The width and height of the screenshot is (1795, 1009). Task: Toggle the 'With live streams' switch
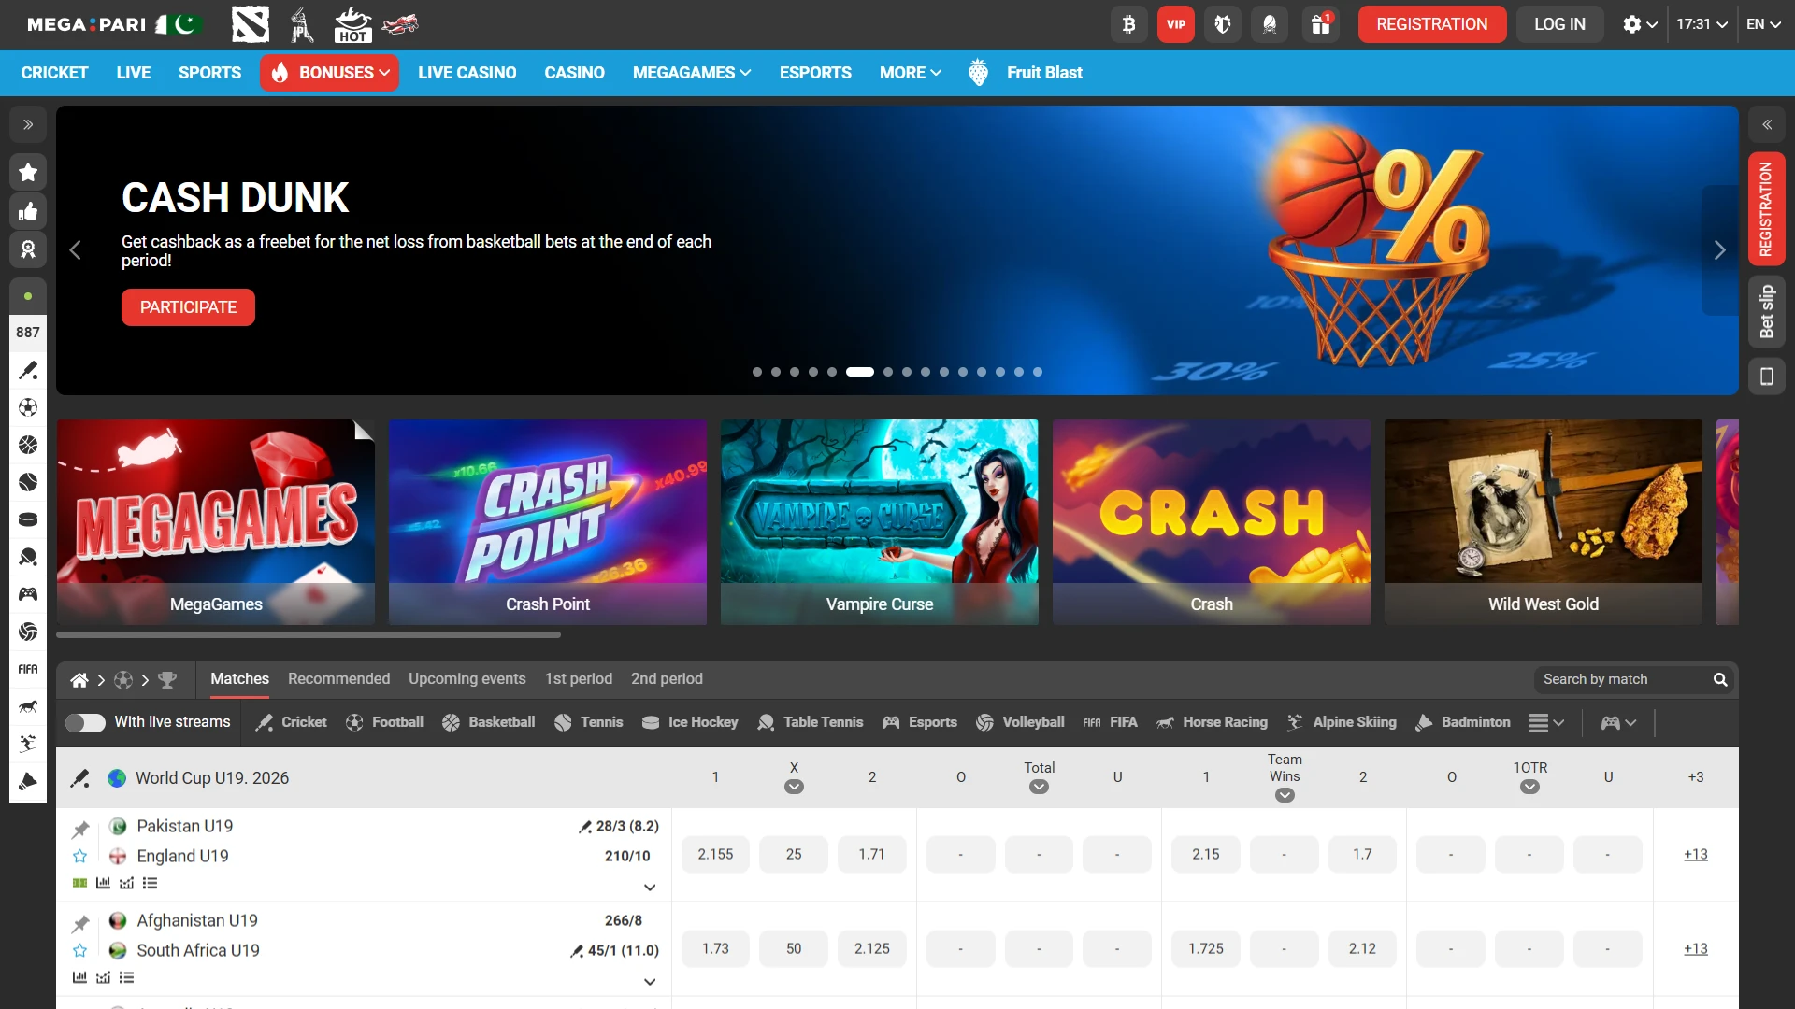tap(85, 722)
